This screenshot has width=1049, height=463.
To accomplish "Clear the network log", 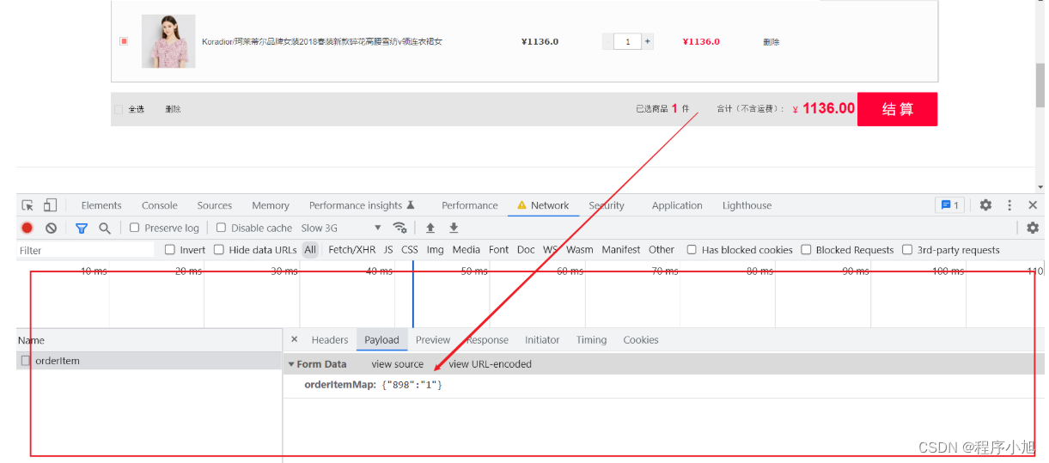I will click(x=51, y=228).
